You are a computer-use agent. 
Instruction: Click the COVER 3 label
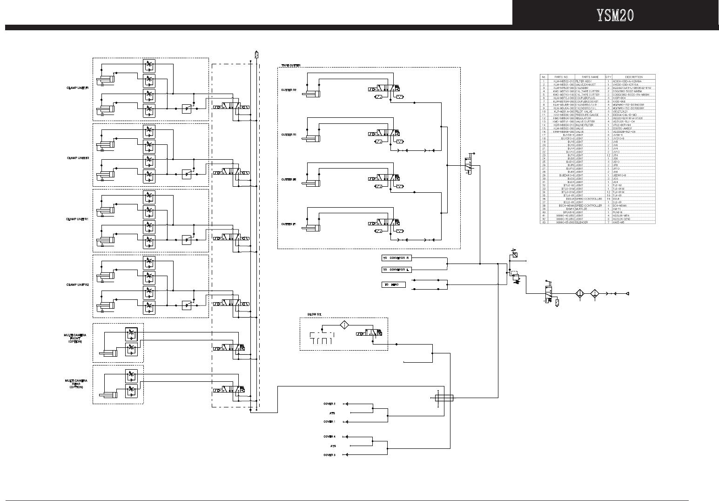pos(329,455)
